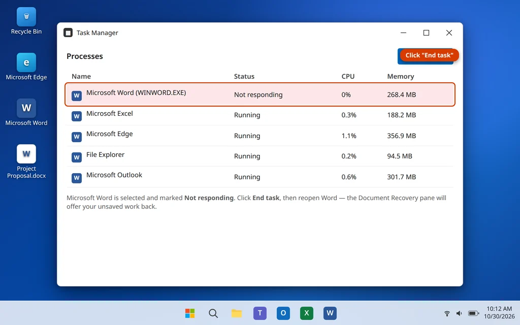
Task: Select the "Microsoft Word (WINWORD.EXE)" process name
Action: click(136, 93)
